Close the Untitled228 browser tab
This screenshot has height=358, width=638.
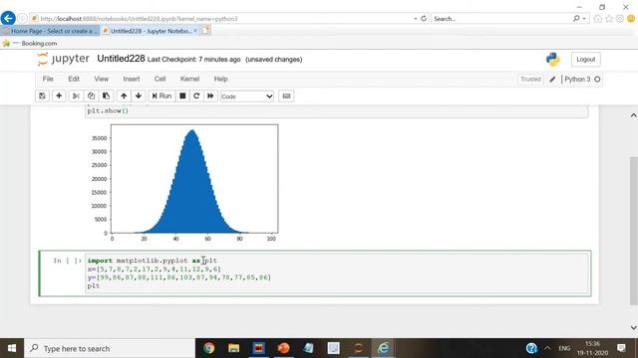click(x=195, y=31)
